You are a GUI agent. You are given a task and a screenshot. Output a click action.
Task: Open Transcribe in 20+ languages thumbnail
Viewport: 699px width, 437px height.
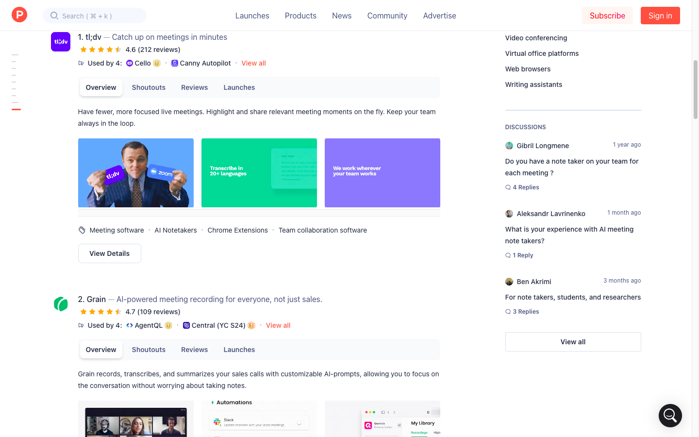(x=259, y=173)
